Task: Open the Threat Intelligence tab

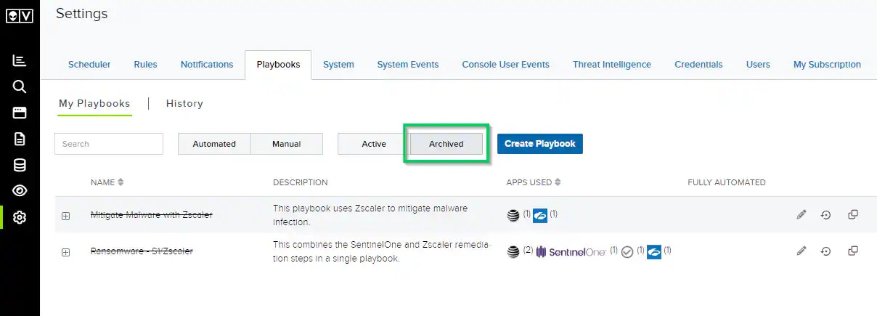Action: 611,65
